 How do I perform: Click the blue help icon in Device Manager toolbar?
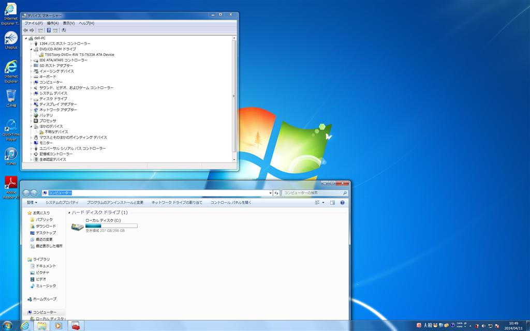[49, 30]
